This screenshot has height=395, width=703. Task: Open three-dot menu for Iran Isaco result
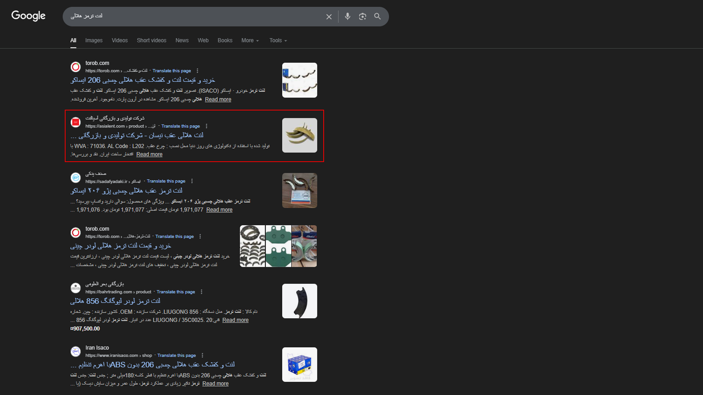coord(202,355)
